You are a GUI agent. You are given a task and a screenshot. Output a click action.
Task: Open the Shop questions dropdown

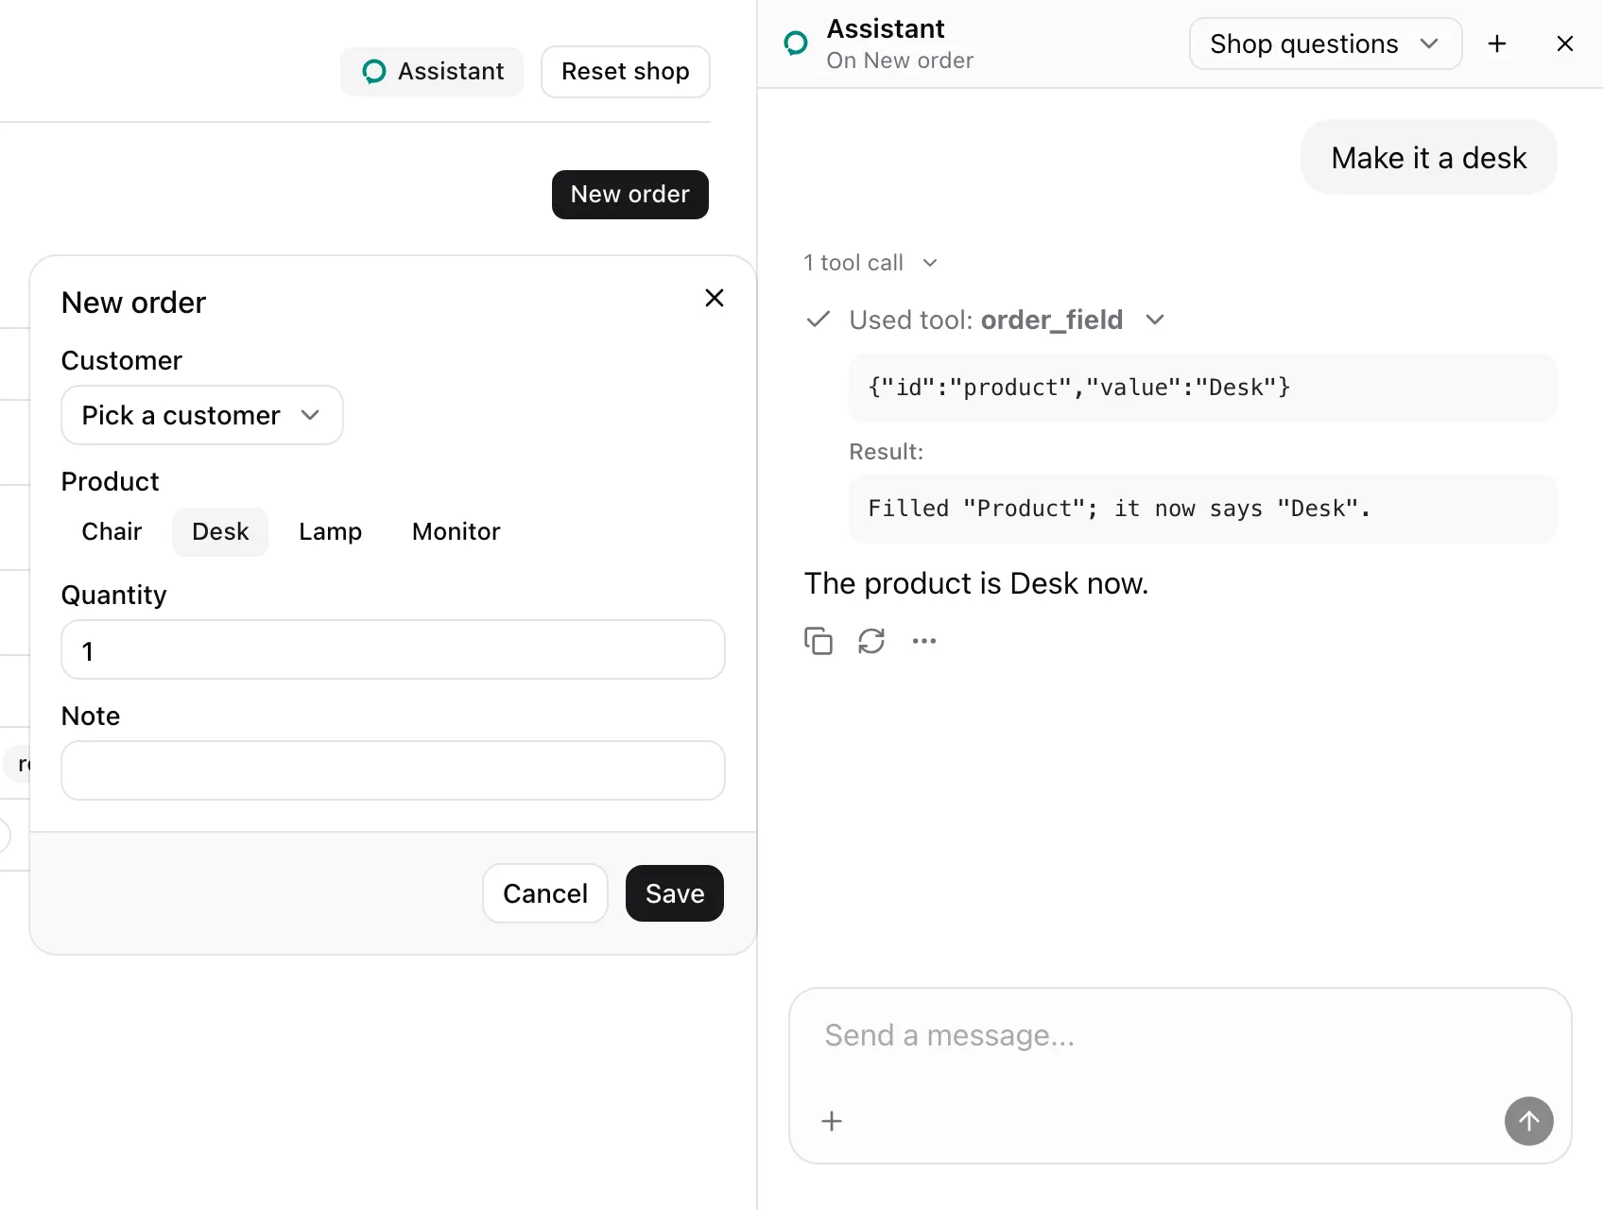(1325, 43)
